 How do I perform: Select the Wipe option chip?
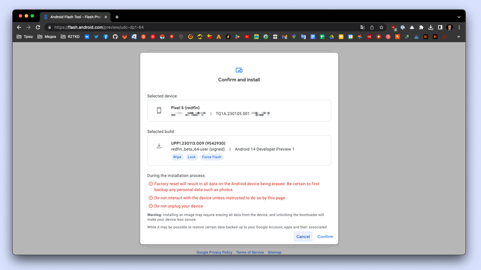coord(177,157)
